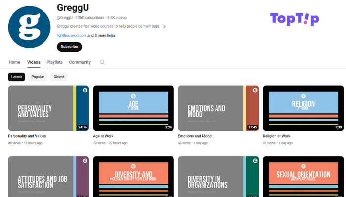Select the Videos tab

34,62
